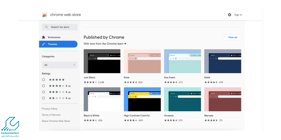The image size is (281, 140).
Task: Open the Privacy Policy link
Action: (x=50, y=109)
